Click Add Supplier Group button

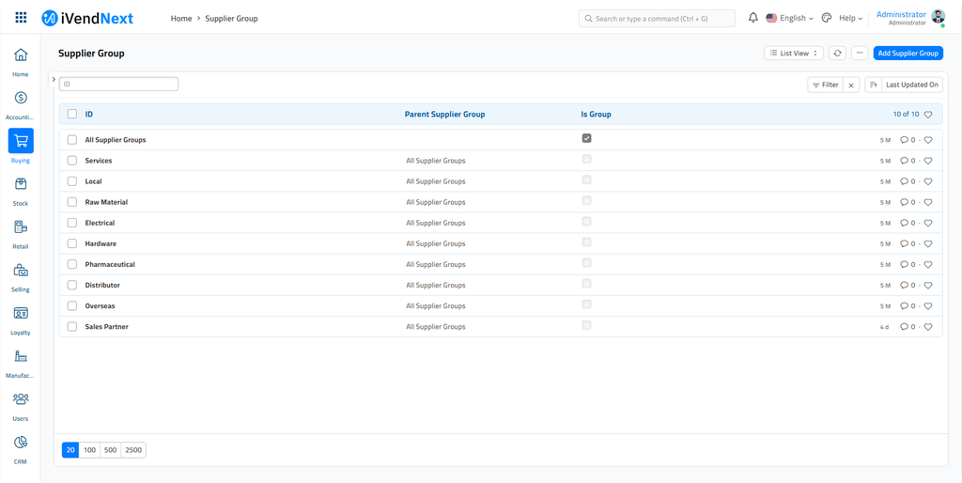(x=908, y=54)
